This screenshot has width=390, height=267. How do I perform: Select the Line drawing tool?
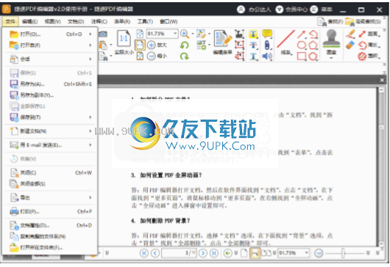point(286,42)
